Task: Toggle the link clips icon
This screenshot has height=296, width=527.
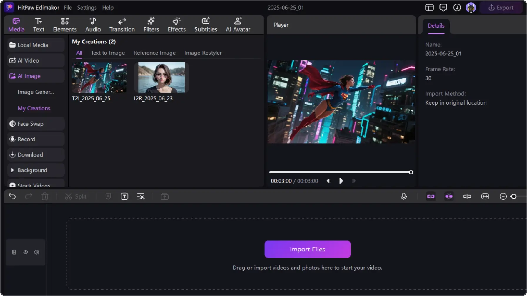Action: [x=431, y=196]
